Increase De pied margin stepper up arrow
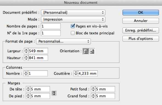 (28, 95)
